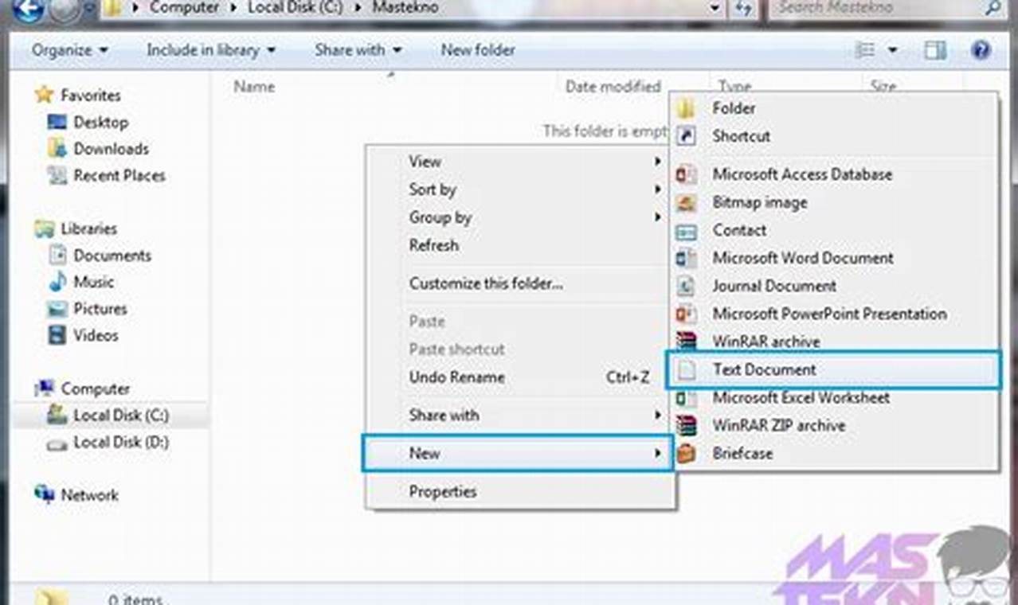This screenshot has width=1018, height=605.
Task: Expand the Sort by submenu
Action: (x=433, y=189)
